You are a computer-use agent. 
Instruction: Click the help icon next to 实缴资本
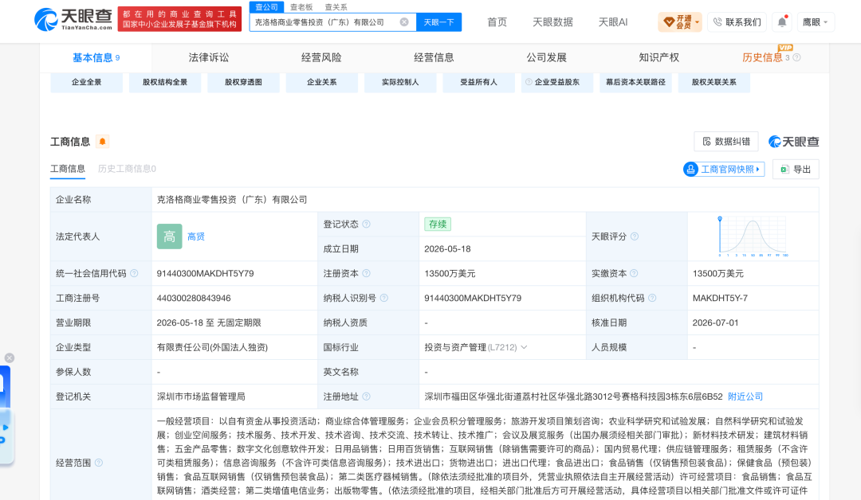point(634,273)
